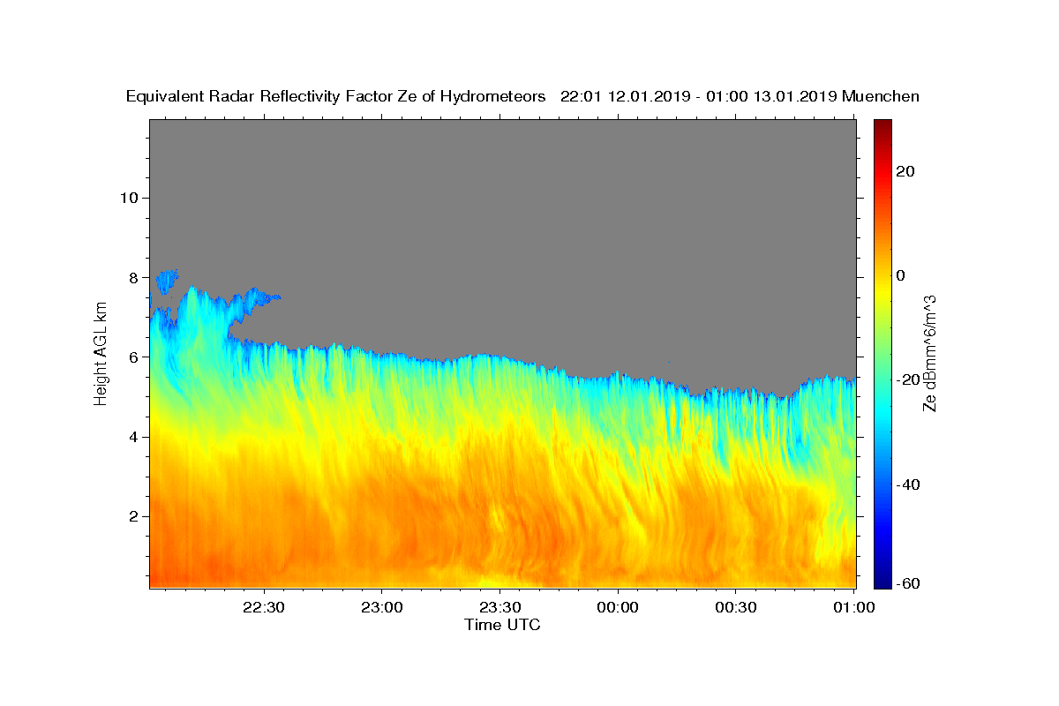Click the '01:00' time tick label
This screenshot has width=1059, height=706.
853,607
